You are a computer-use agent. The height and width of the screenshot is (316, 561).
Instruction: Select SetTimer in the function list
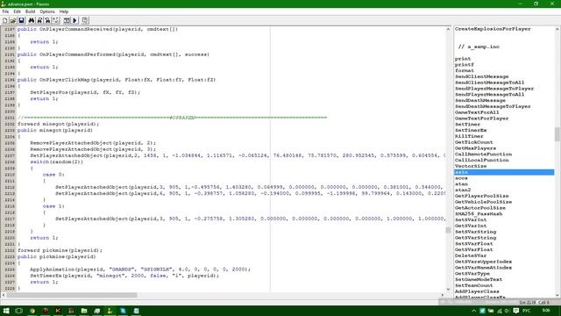tap(467, 125)
